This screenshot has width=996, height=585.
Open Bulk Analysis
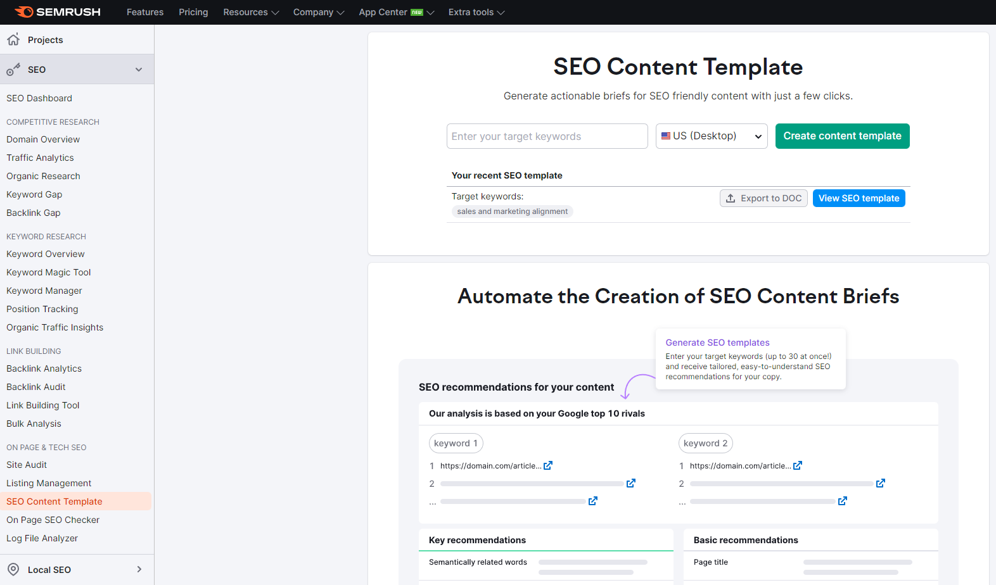[34, 424]
